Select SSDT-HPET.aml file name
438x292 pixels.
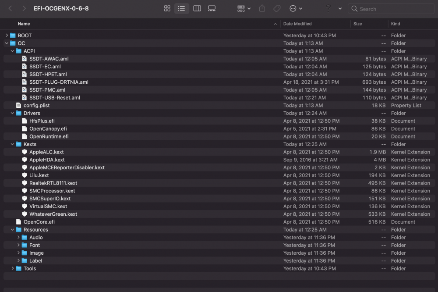(x=48, y=75)
